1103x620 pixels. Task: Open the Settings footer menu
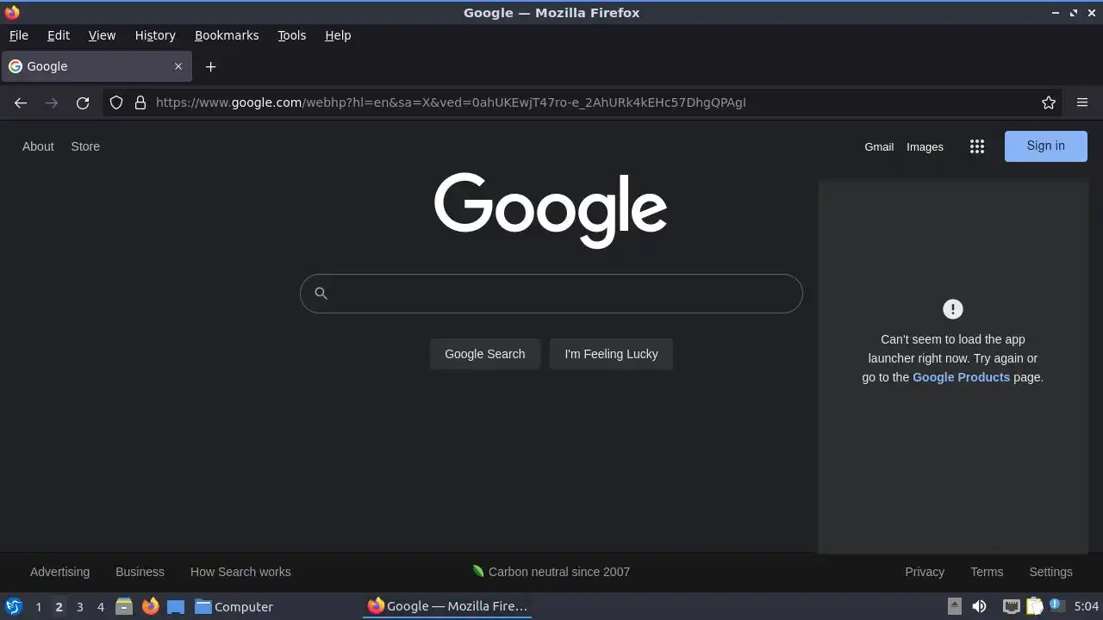[1050, 572]
